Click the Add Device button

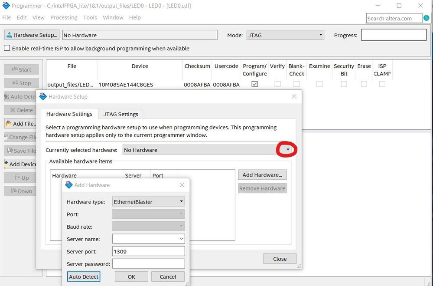(x=20, y=164)
